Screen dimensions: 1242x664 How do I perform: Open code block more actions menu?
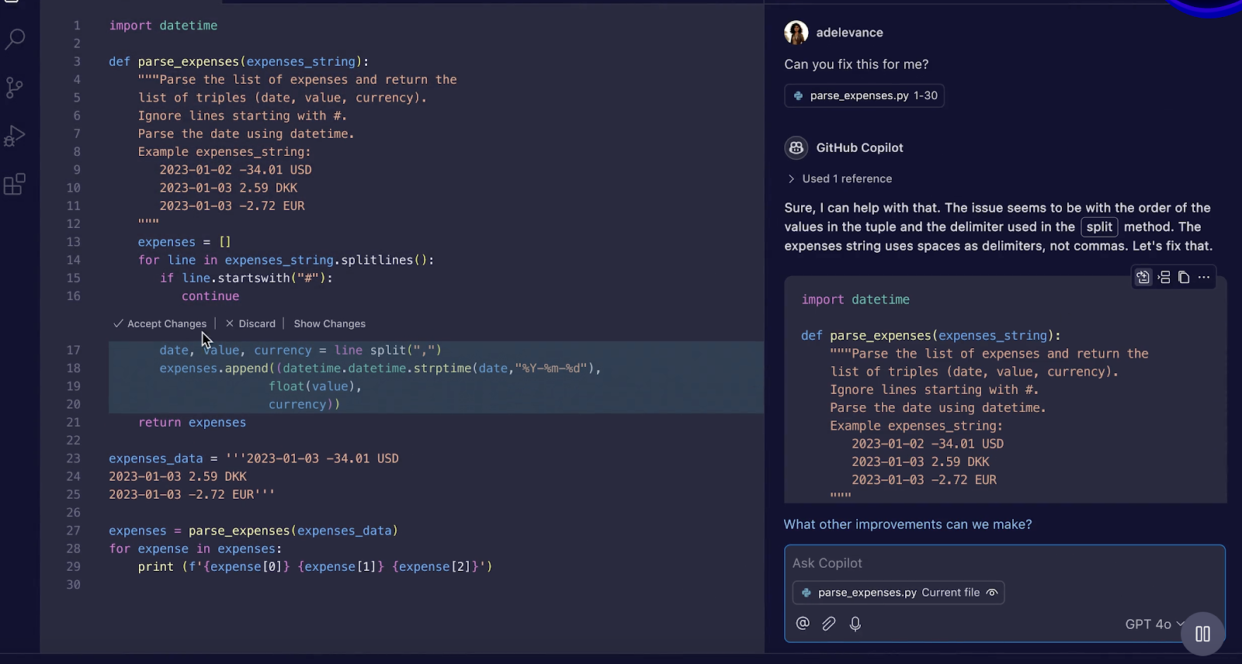point(1204,277)
